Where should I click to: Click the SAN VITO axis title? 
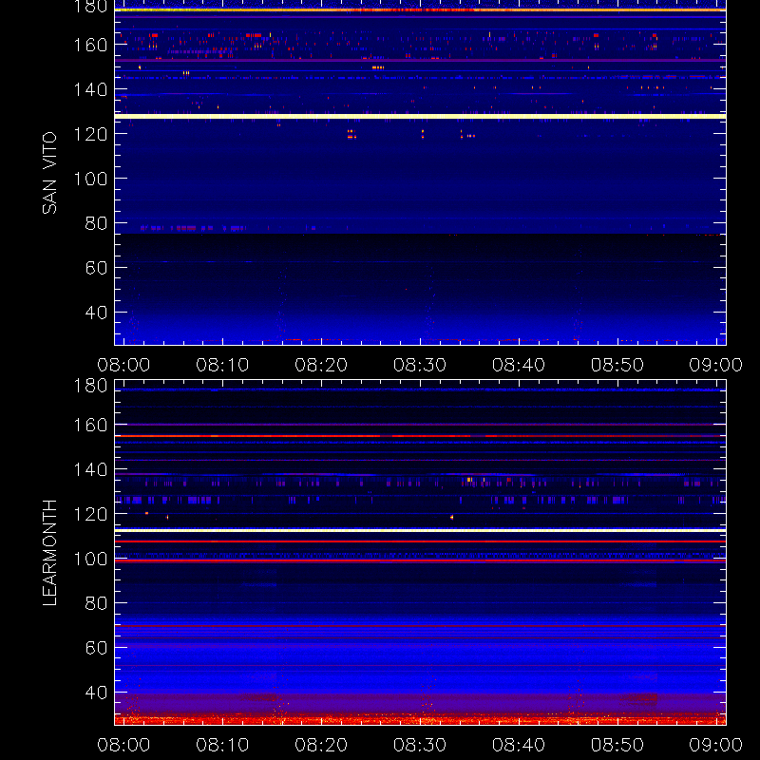49,173
